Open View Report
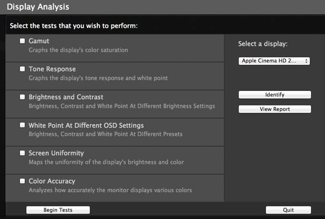This screenshot has width=325, height=219. pos(274,109)
